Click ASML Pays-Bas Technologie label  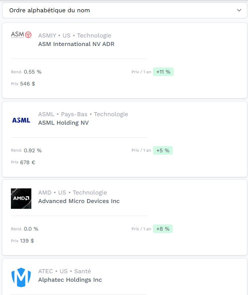coord(83,114)
